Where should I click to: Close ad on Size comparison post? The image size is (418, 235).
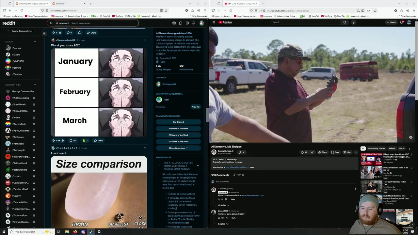[140, 218]
